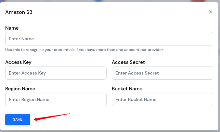
Task: Click the red arrow pointing at SAVE
Action: click(52, 117)
